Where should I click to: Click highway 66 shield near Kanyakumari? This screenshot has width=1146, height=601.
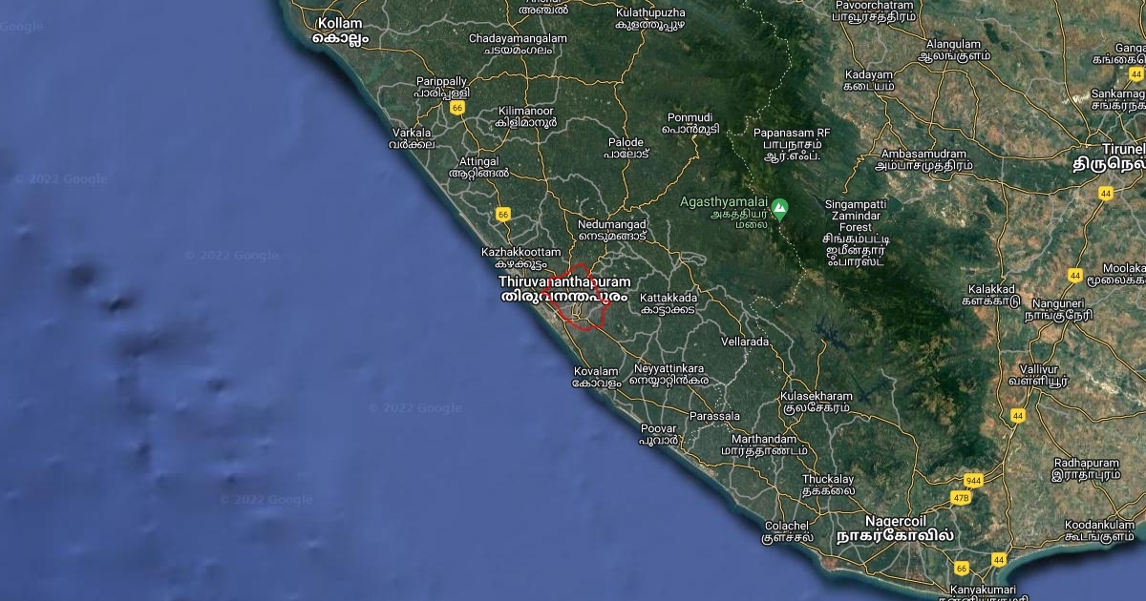point(962,568)
